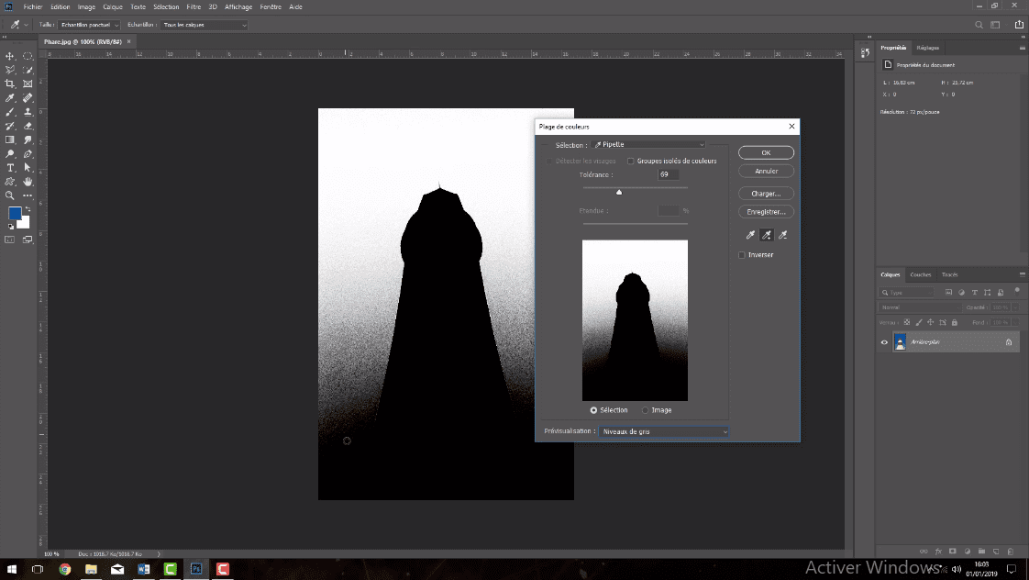Toggle lock transparent pixels icon
This screenshot has height=580, width=1029.
pos(907,322)
